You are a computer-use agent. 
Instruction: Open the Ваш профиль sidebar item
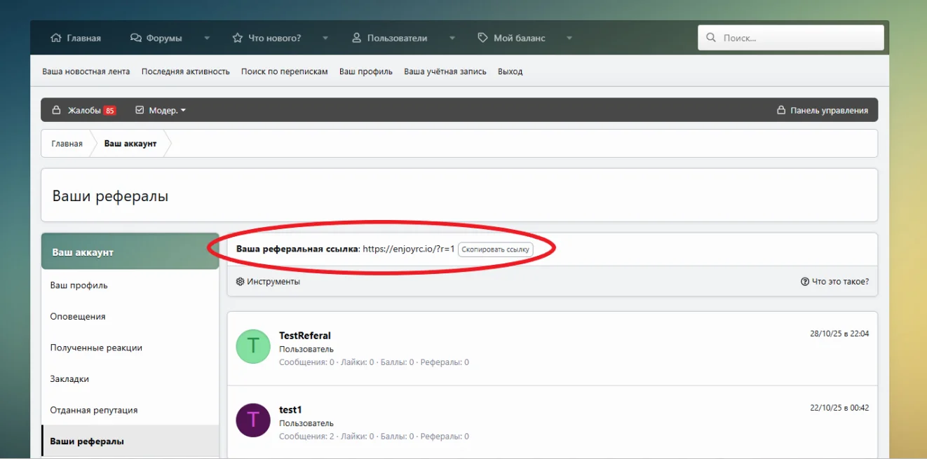(x=79, y=285)
